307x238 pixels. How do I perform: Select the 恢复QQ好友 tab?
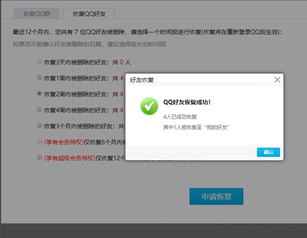[89, 14]
